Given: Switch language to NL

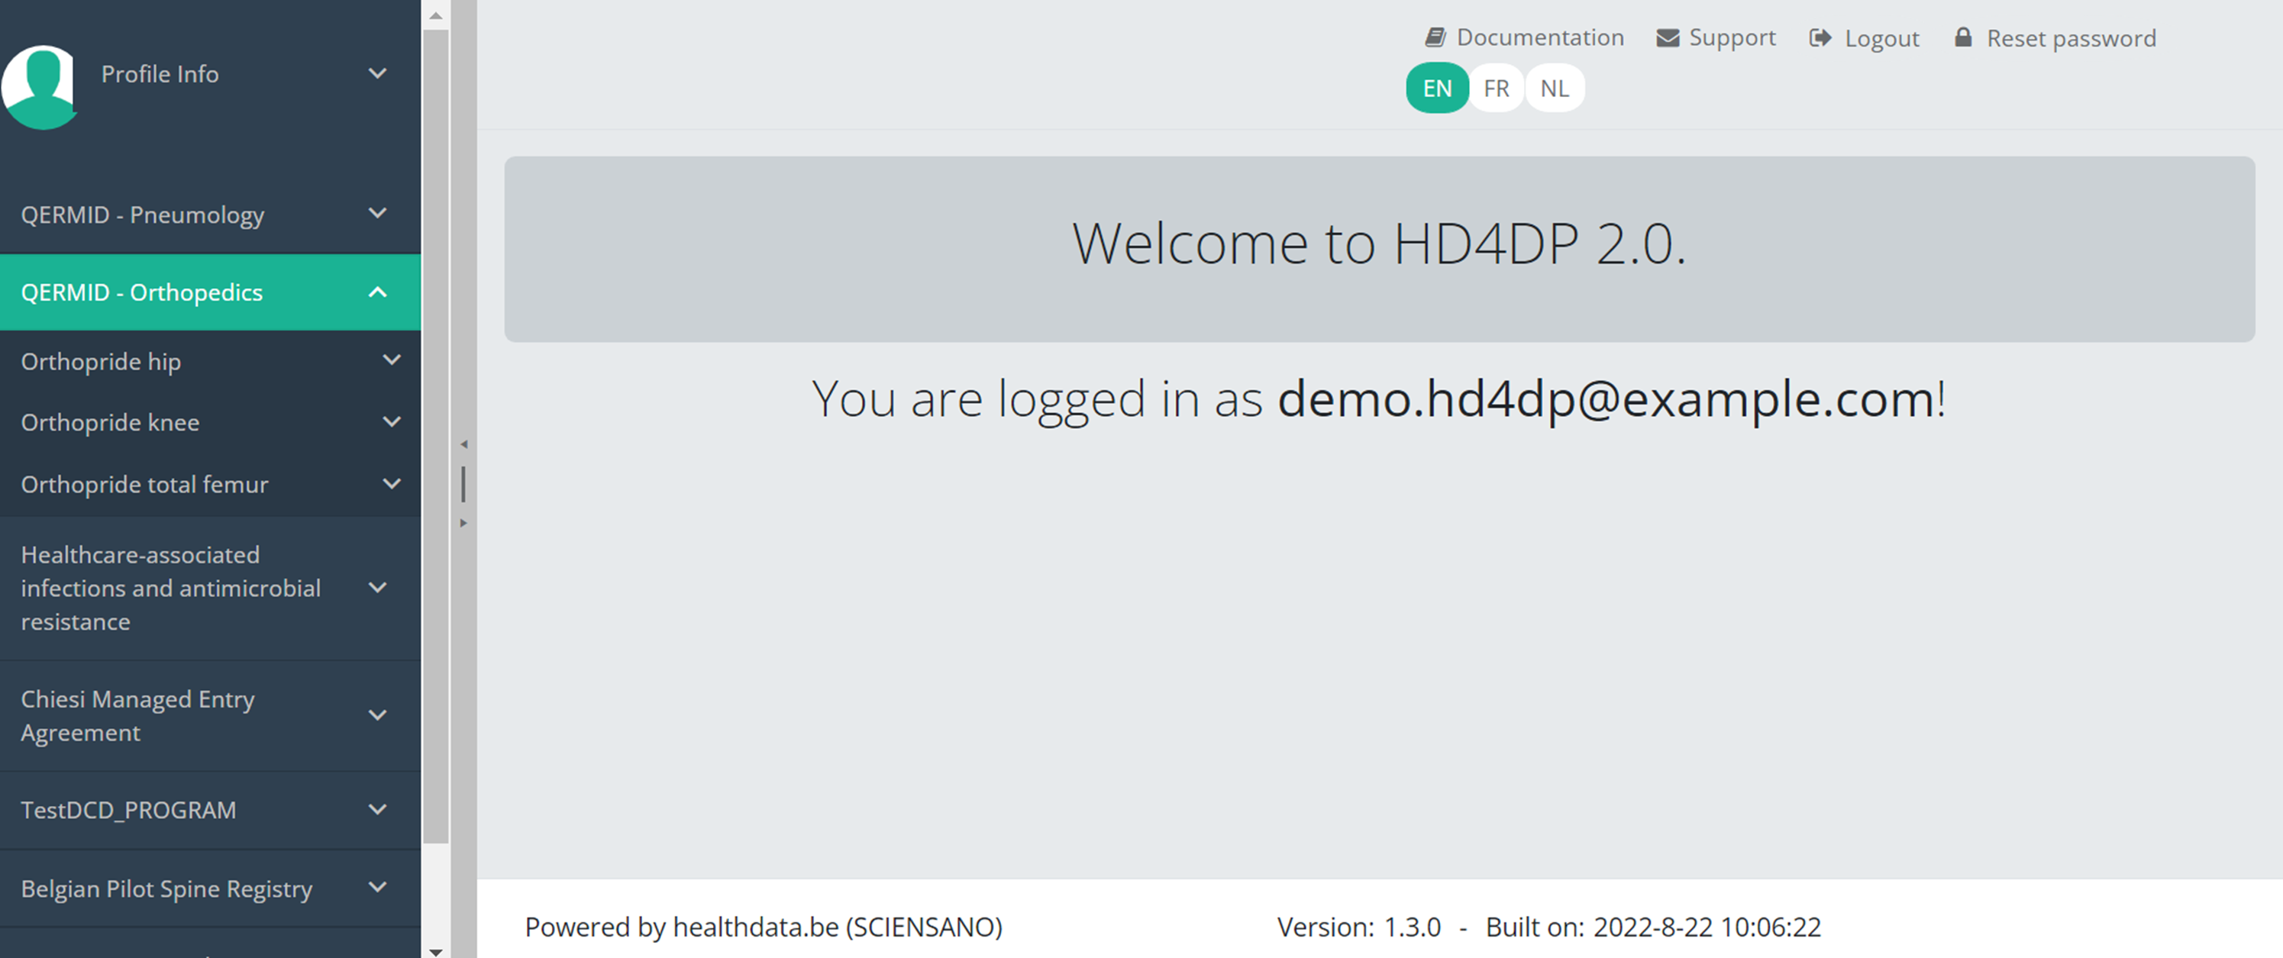Looking at the screenshot, I should pos(1555,89).
